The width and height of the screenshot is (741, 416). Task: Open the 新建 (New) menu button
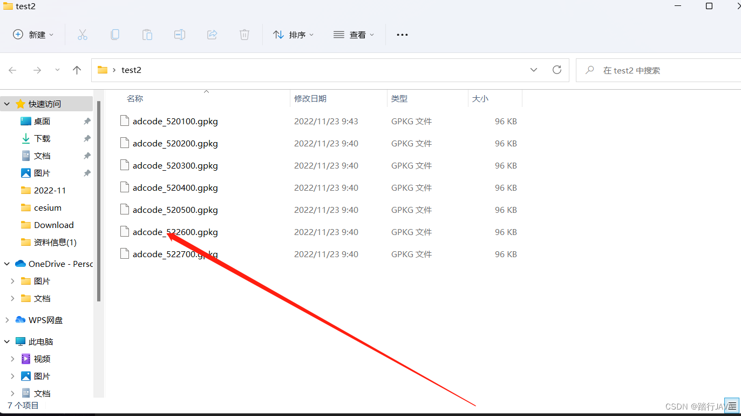click(33, 35)
